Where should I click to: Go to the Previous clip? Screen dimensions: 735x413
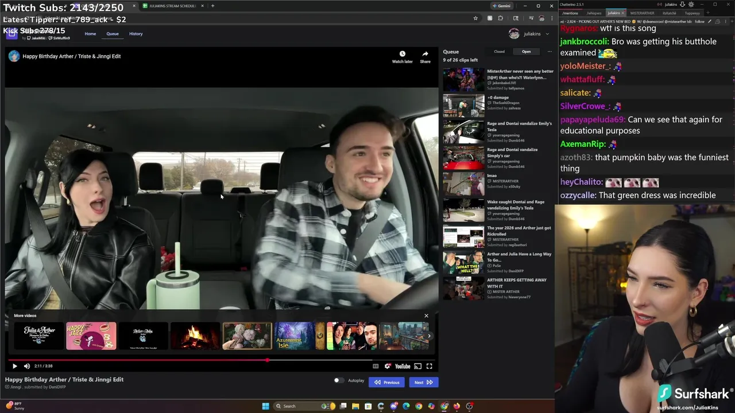(x=387, y=382)
